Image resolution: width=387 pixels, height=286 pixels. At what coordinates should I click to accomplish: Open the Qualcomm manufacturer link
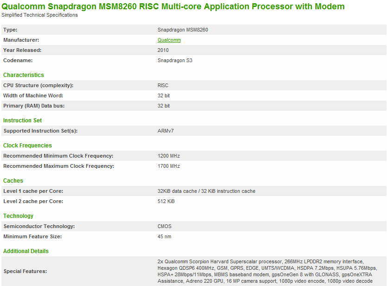(169, 40)
